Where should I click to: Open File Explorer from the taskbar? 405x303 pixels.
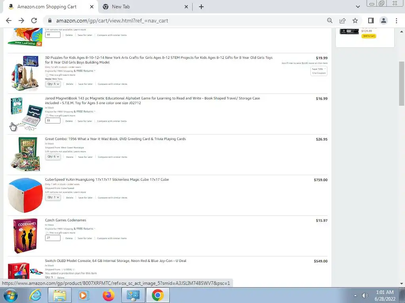[x=60, y=295]
